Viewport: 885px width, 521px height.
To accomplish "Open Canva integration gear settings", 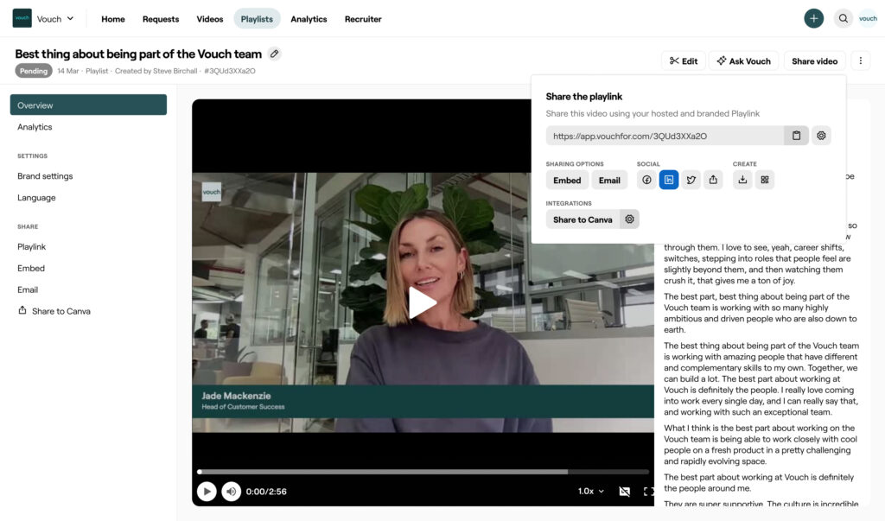I will click(x=629, y=219).
